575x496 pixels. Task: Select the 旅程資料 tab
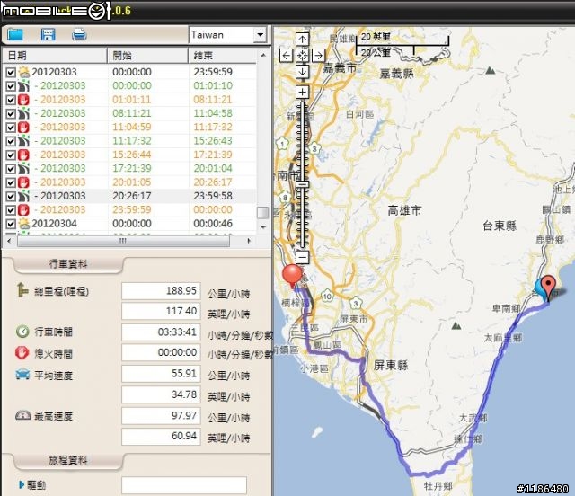click(68, 460)
